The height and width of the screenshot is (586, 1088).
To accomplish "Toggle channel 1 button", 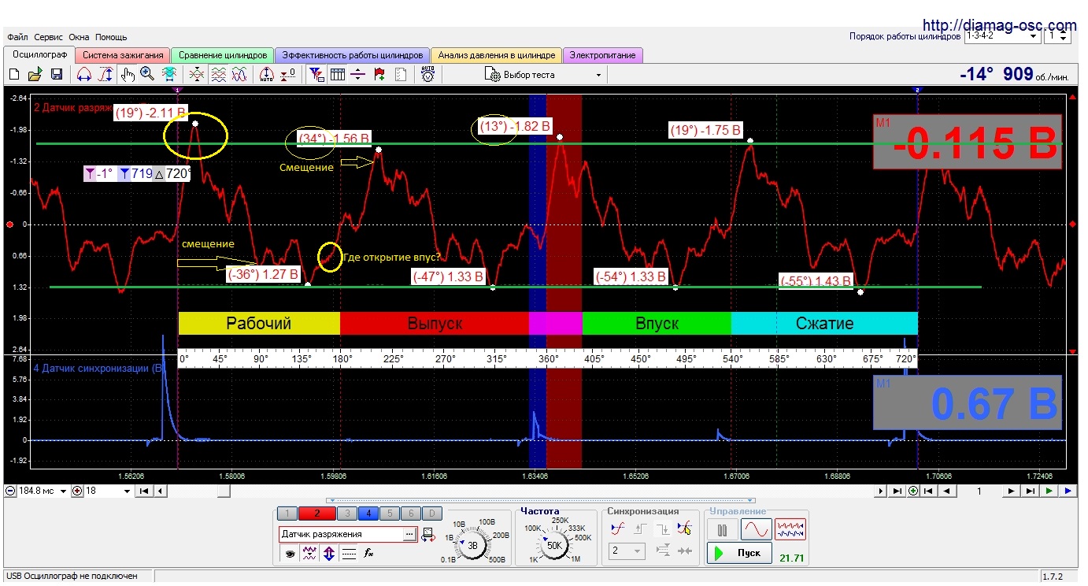I will pos(287,514).
